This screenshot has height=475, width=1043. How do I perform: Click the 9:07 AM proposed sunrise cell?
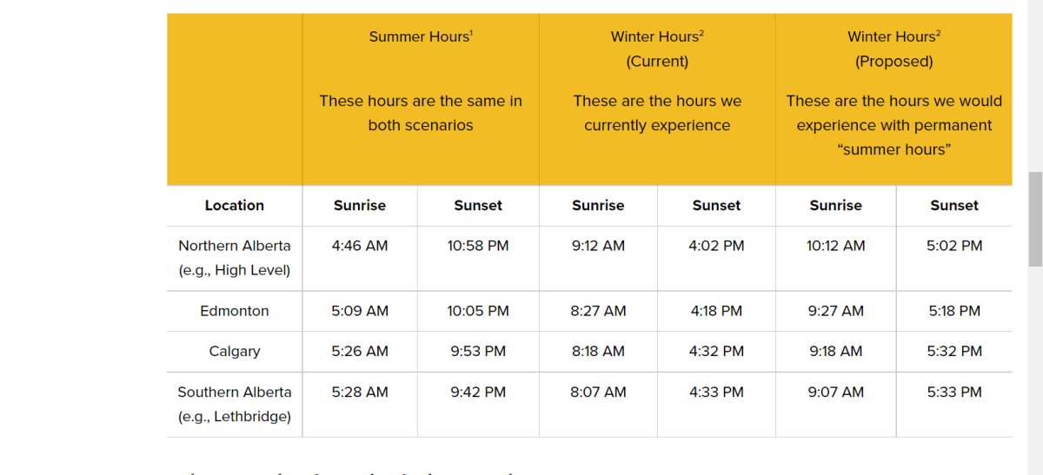[835, 393]
